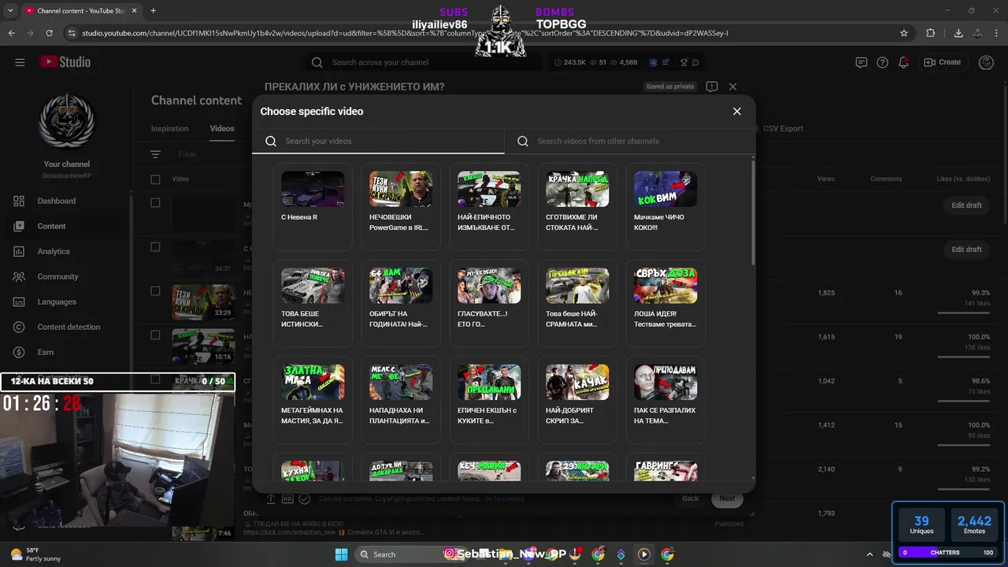
Task: Select the video ПАК СЕ РАЗПАЛИХ НА ТЕМА
Action: point(665,400)
